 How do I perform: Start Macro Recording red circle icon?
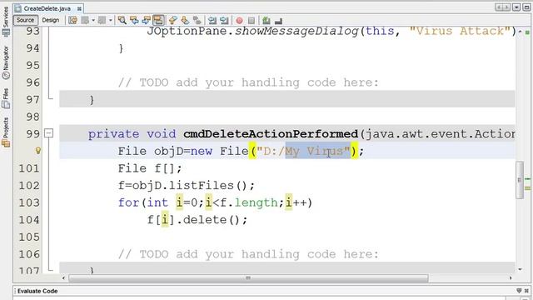(x=239, y=21)
